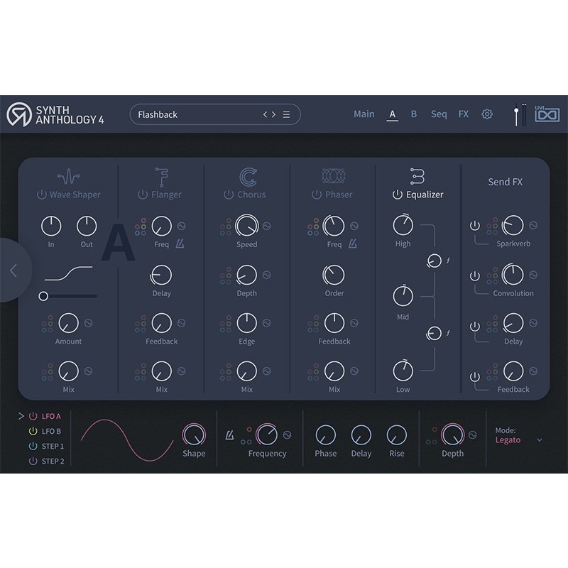The width and height of the screenshot is (568, 568).
Task: Expand the left side panel arrow
Action: pos(13,271)
